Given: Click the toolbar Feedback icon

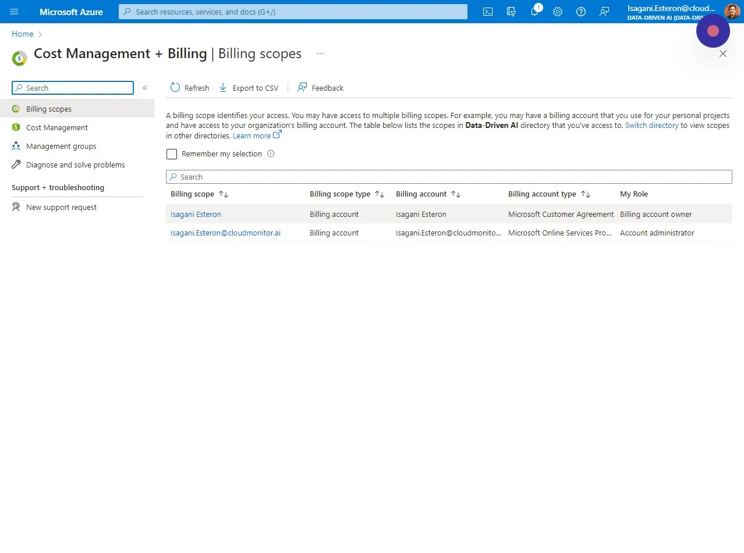Looking at the screenshot, I should pyautogui.click(x=302, y=87).
